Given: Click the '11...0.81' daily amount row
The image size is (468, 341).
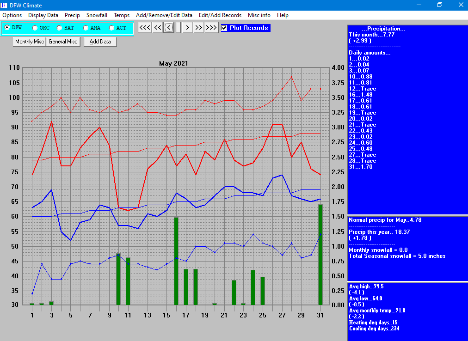Looking at the screenshot, I should pos(360,83).
